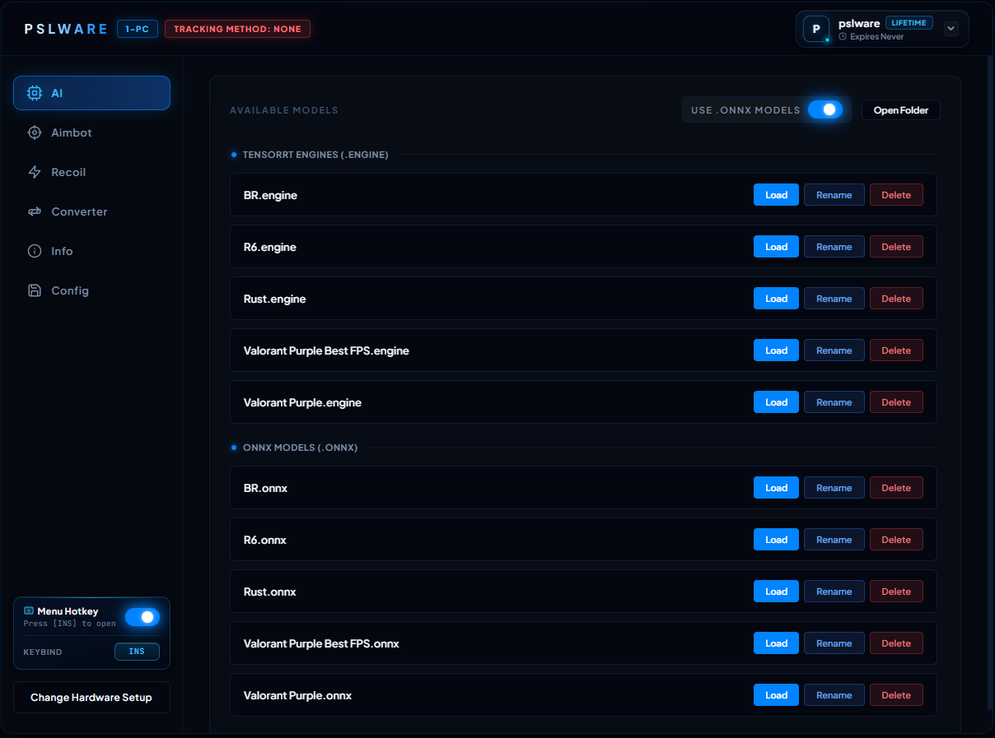Click the vertical scrollbar on the right
This screenshot has height=738, width=995.
990,383
